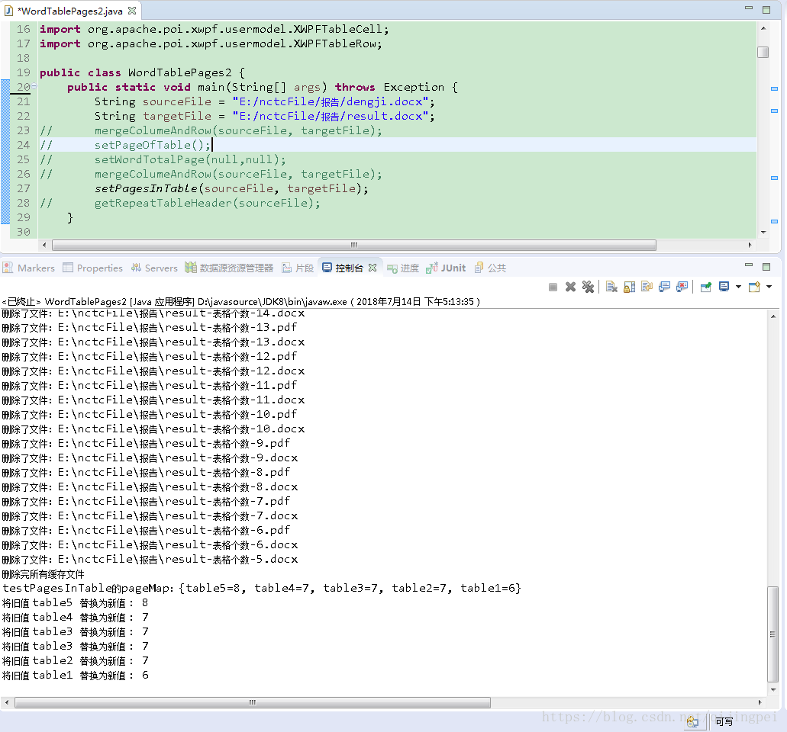Click the sourceFile path string on line 21
Image resolution: width=787 pixels, height=732 pixels.
pos(331,101)
